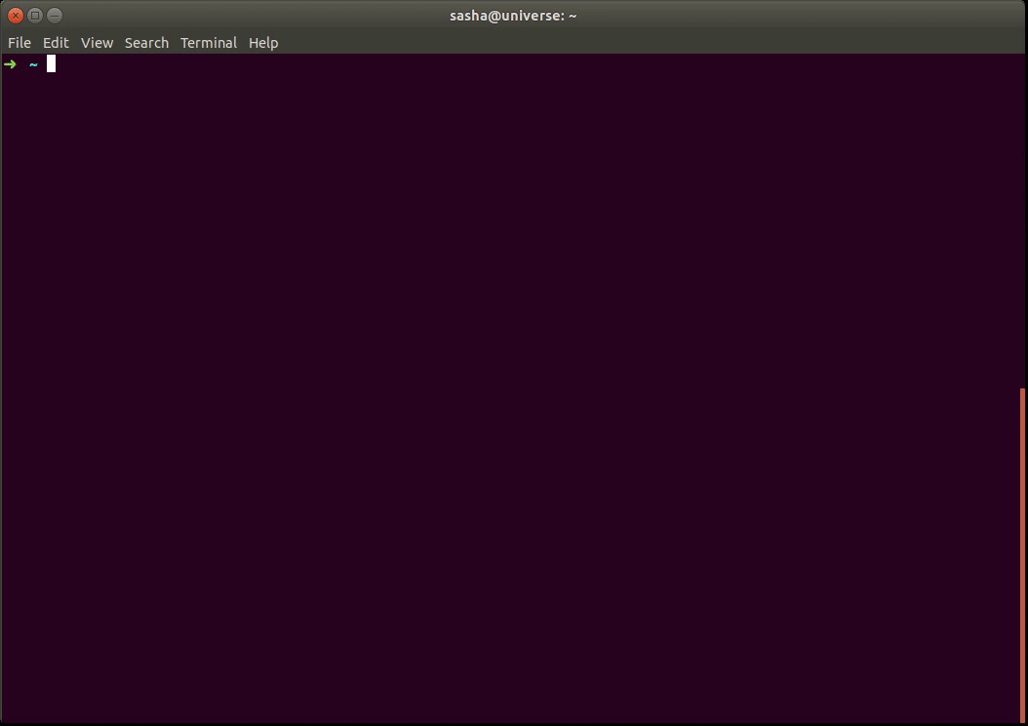The height and width of the screenshot is (726, 1028).
Task: Open the View menu
Action: click(x=97, y=42)
